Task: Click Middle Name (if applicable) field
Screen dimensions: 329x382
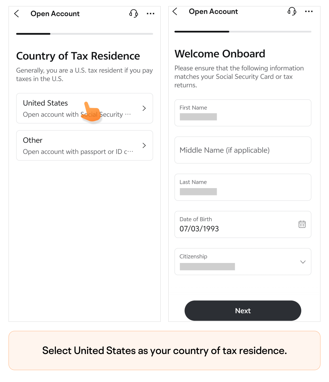Action: [243, 150]
